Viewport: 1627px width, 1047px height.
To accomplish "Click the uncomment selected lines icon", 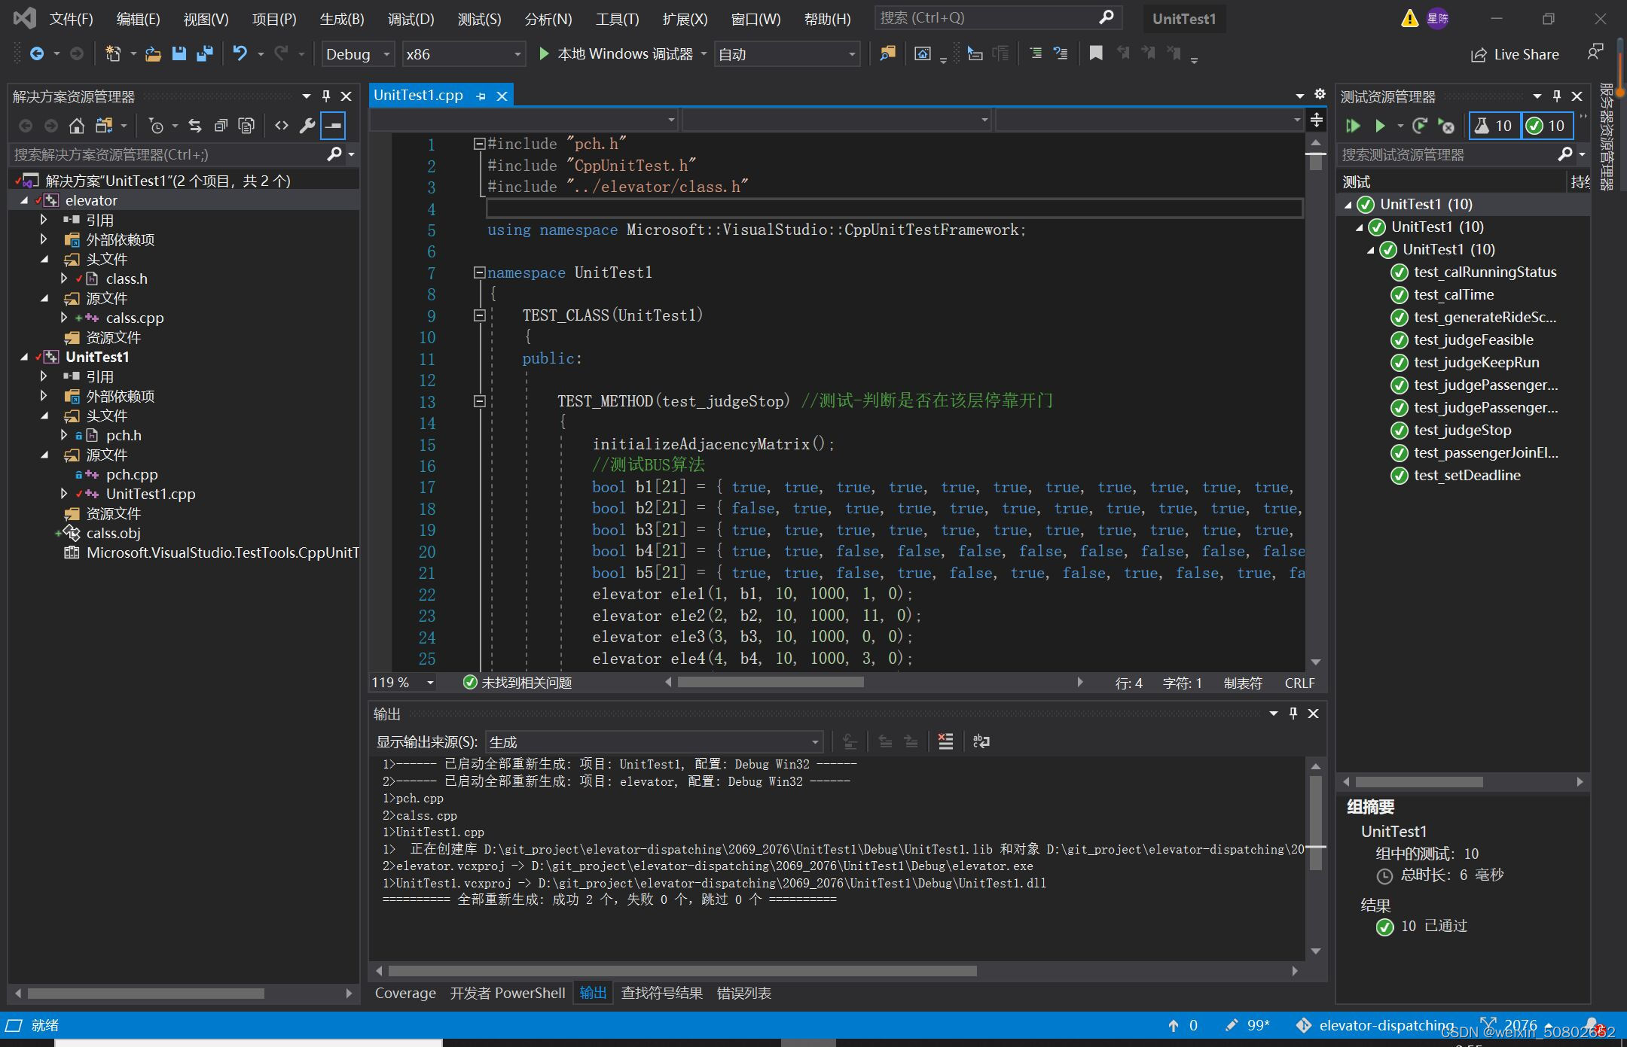I will point(1061,53).
